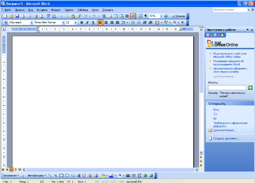Open the Файл menu
The height and width of the screenshot is (183, 255).
(x=8, y=10)
